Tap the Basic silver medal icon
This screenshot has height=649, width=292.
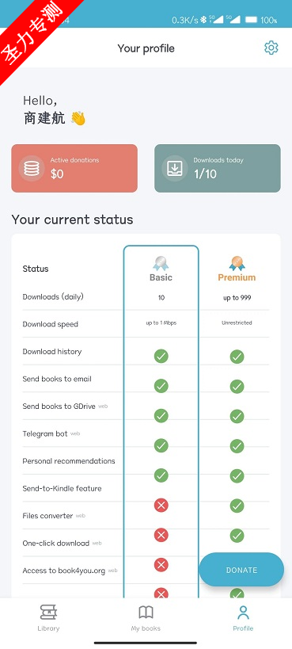[161, 263]
